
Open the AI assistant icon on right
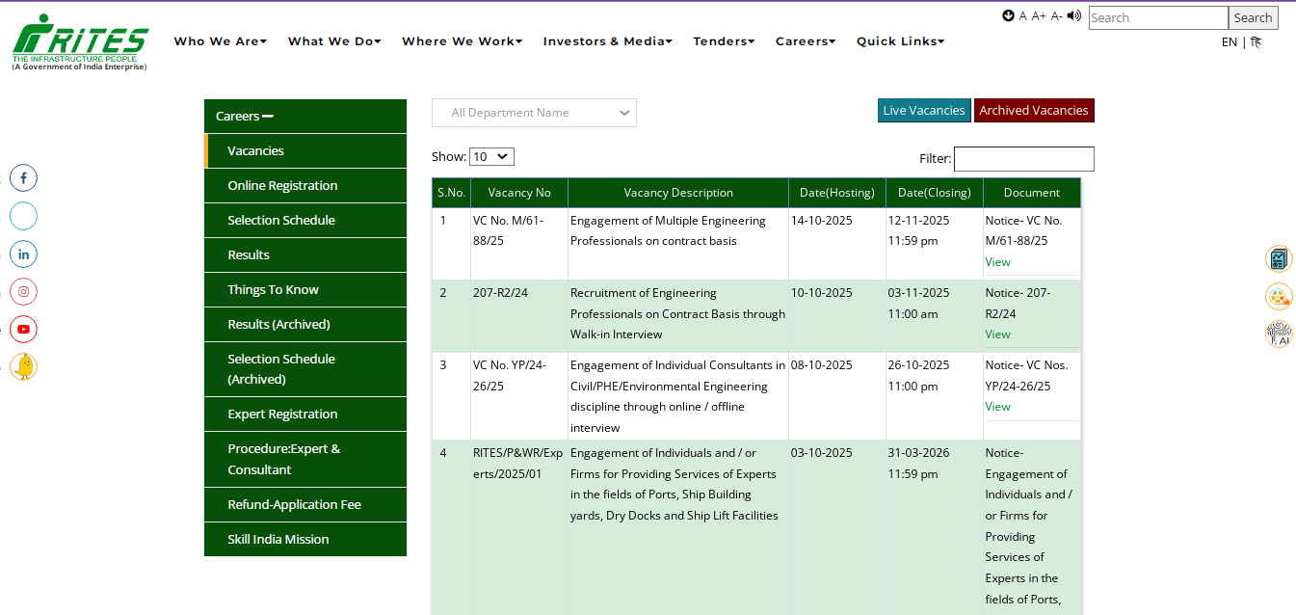coord(1279,334)
